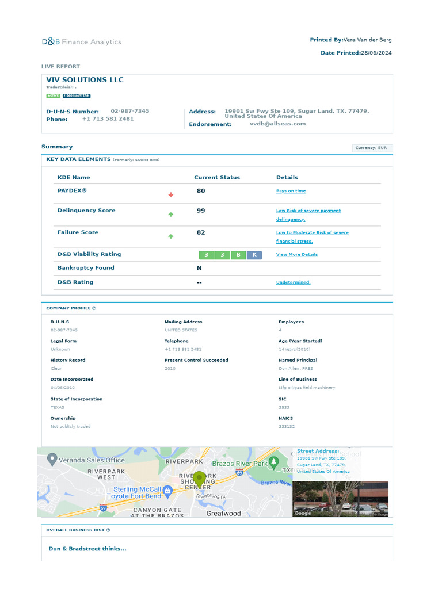Click the Named Principal value Don Allen, PRES
This screenshot has width=442, height=589.
pyautogui.click(x=296, y=369)
